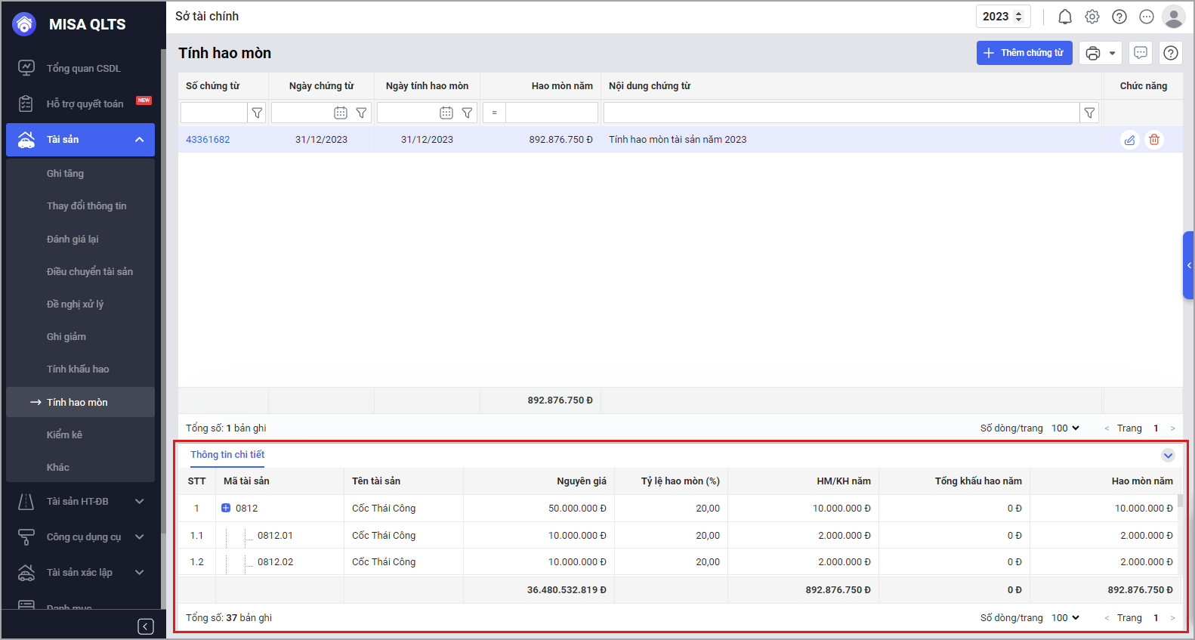Screen dimensions: 1195x640
Task: Select the Thông tin chi tiết tab
Action: 227,455
